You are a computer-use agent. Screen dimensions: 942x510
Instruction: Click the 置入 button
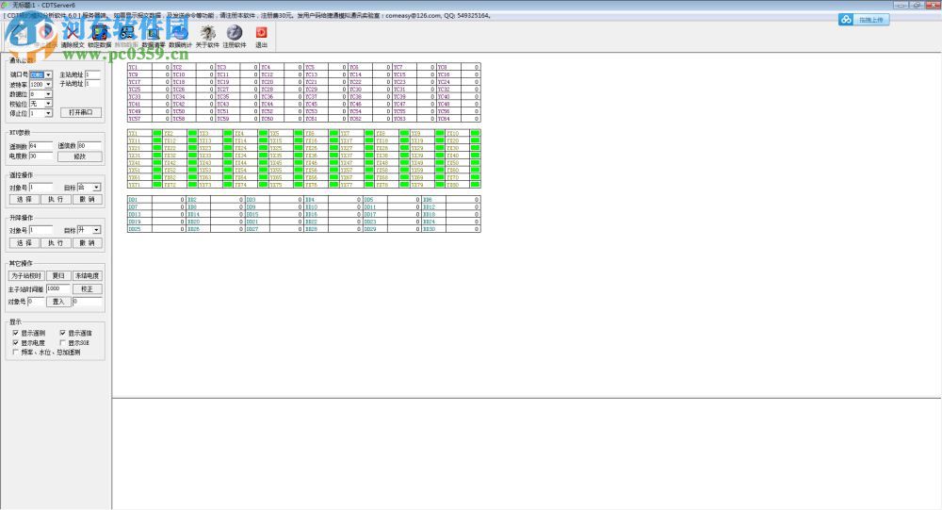(x=58, y=302)
